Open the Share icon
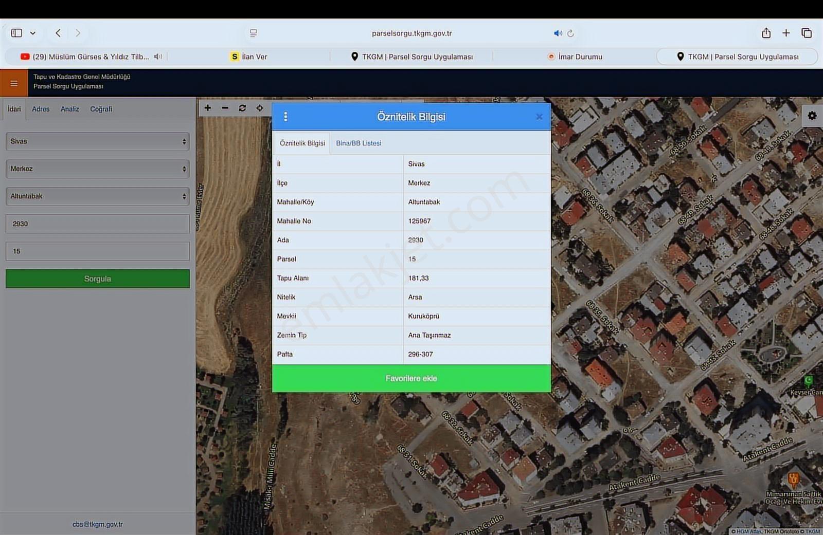The image size is (823, 535). pyautogui.click(x=766, y=33)
